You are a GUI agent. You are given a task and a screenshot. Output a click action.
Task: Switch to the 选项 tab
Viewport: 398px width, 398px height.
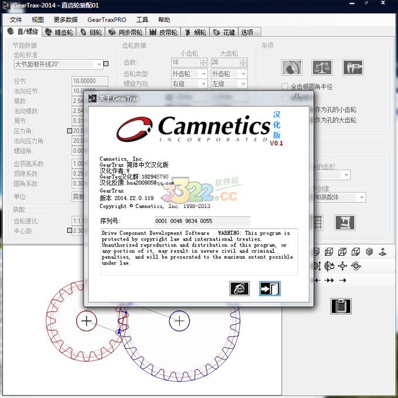[249, 32]
